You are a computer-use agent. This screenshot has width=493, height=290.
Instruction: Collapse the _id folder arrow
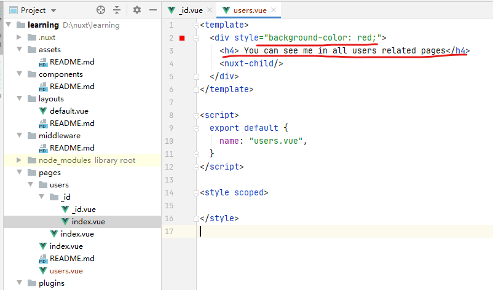(42, 197)
